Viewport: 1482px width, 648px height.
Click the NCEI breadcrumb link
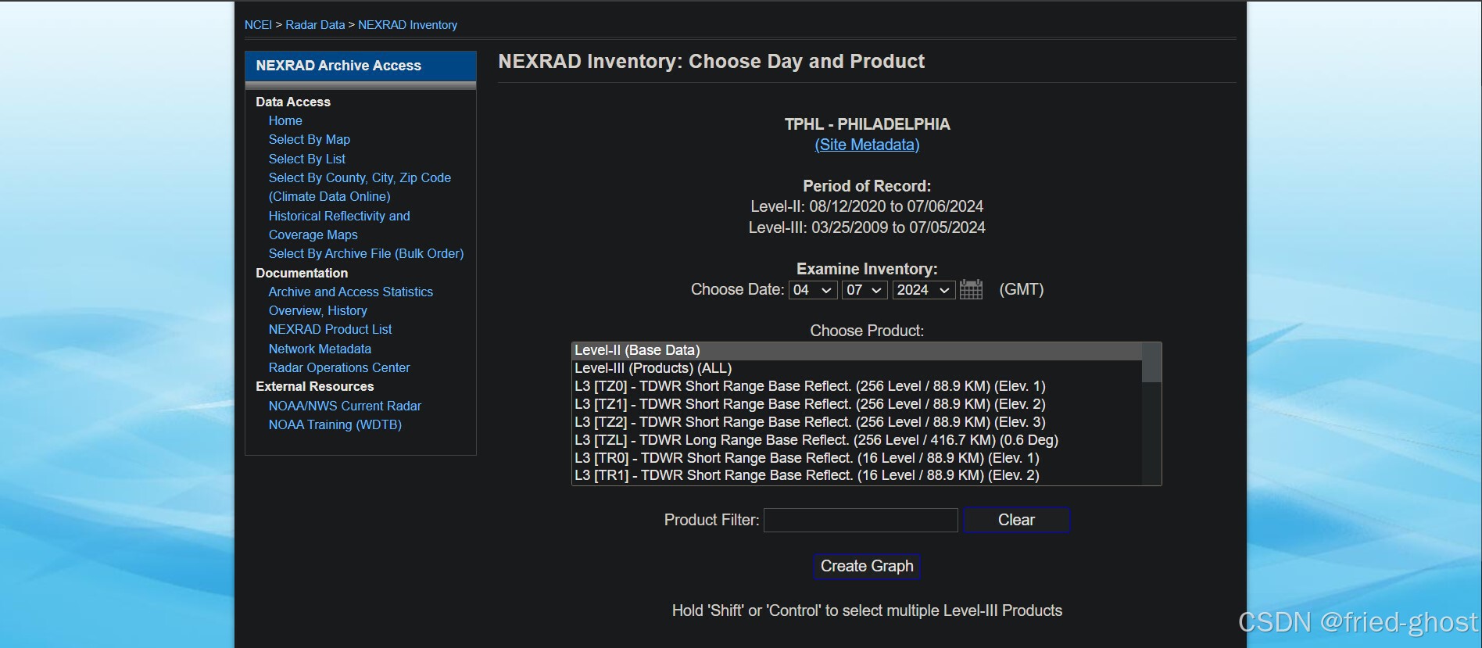coord(258,25)
